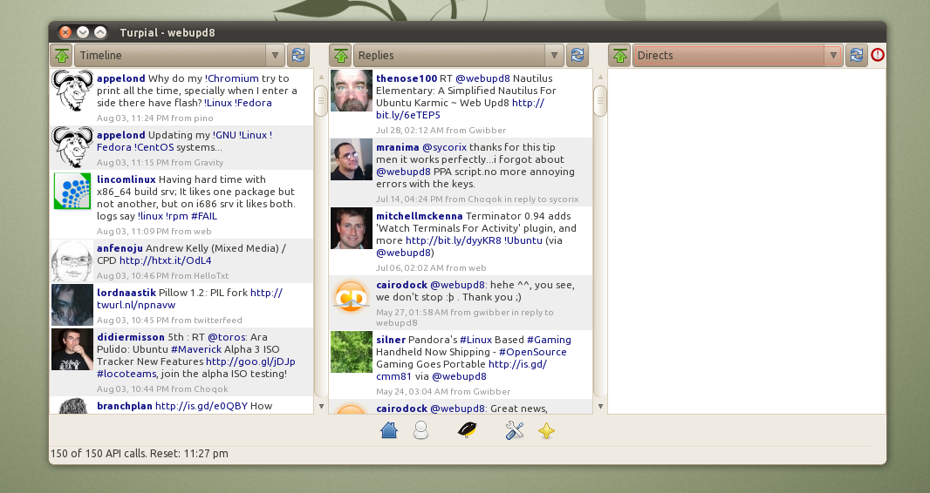The image size is (930, 493).
Task: Open the http://bit.ly/dyyKR8 link
Action: pyautogui.click(x=453, y=240)
